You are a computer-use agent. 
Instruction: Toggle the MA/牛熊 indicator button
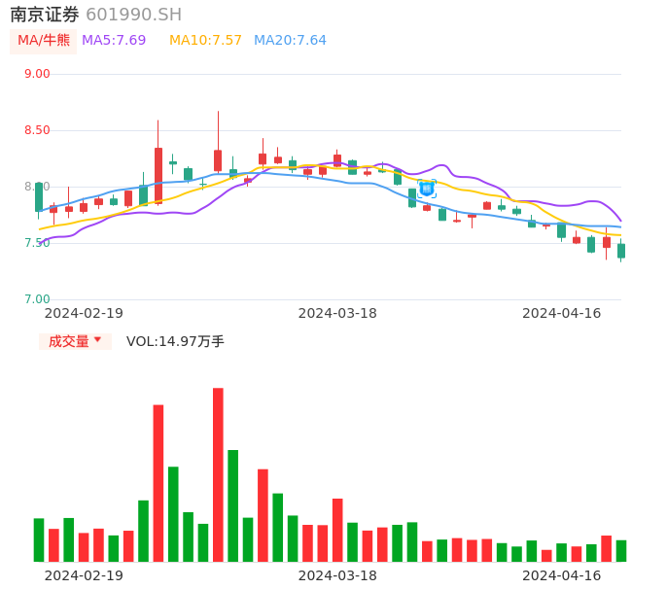(x=44, y=41)
